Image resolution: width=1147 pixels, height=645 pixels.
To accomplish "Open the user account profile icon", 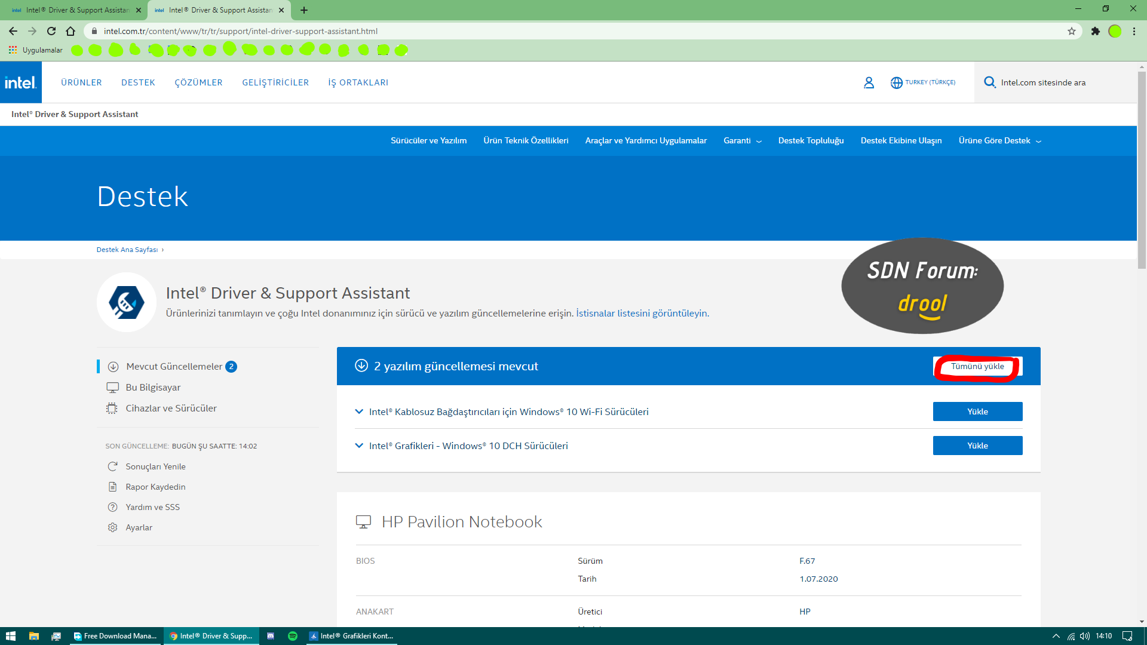I will (x=869, y=82).
